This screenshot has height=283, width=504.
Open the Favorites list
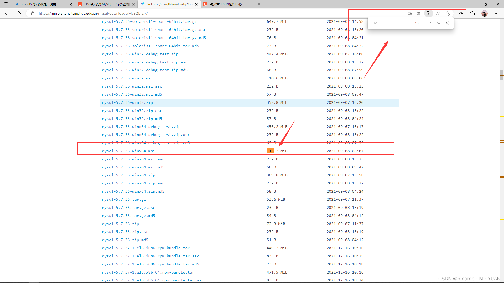pyautogui.click(x=461, y=13)
